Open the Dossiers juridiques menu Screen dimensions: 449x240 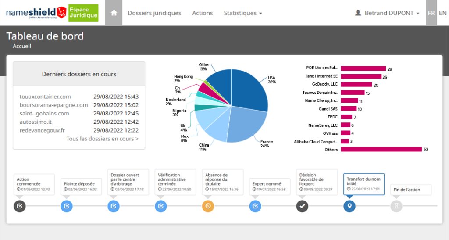[x=154, y=13]
